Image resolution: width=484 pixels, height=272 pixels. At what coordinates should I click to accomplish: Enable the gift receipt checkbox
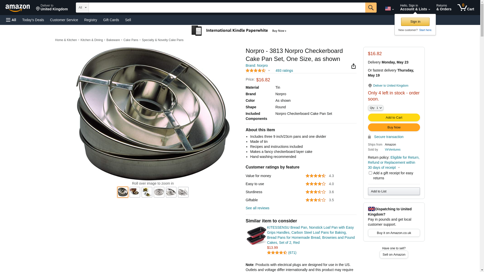click(x=370, y=173)
